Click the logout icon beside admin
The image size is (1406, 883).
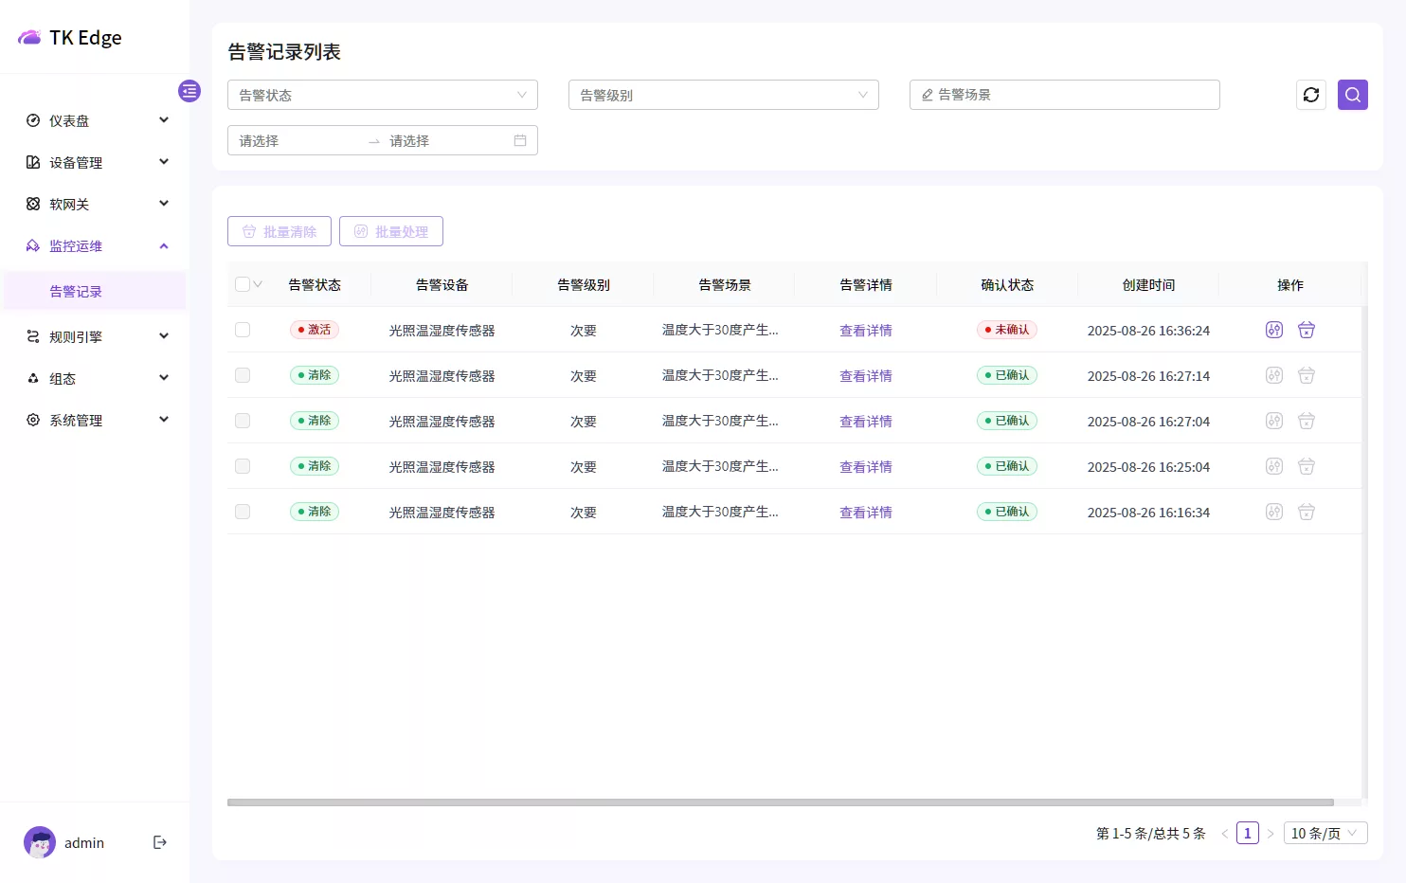pyautogui.click(x=160, y=842)
